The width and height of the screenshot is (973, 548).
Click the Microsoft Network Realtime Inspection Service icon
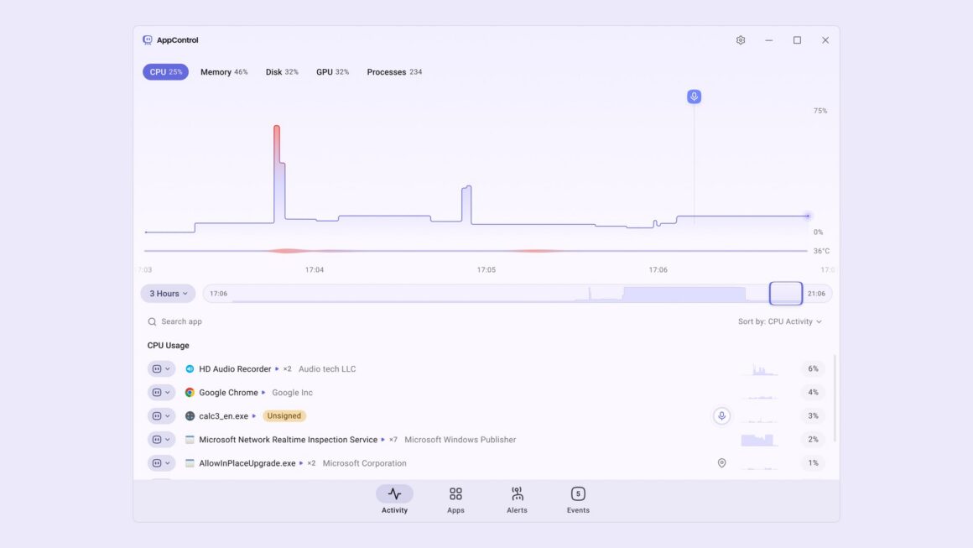coord(190,440)
